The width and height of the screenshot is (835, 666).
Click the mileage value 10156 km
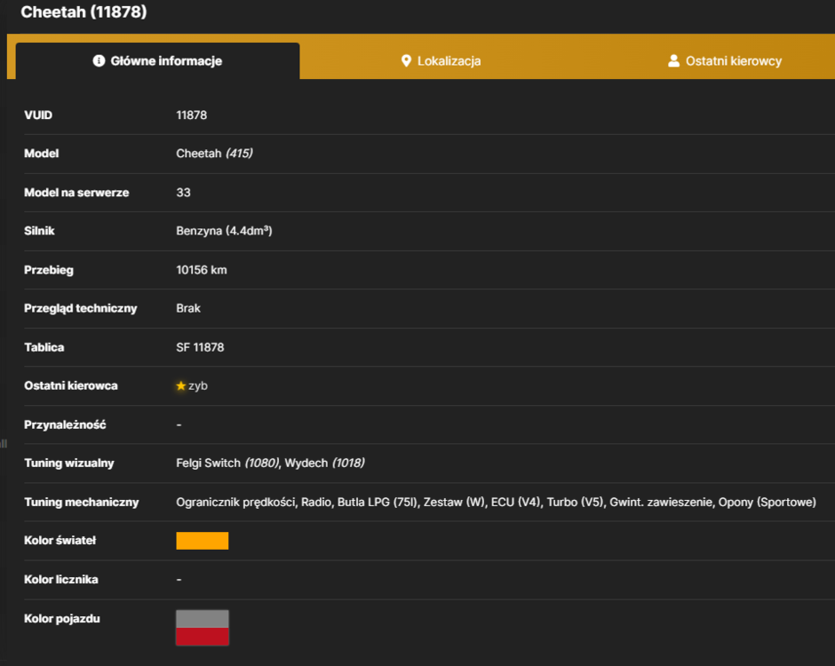tap(202, 270)
